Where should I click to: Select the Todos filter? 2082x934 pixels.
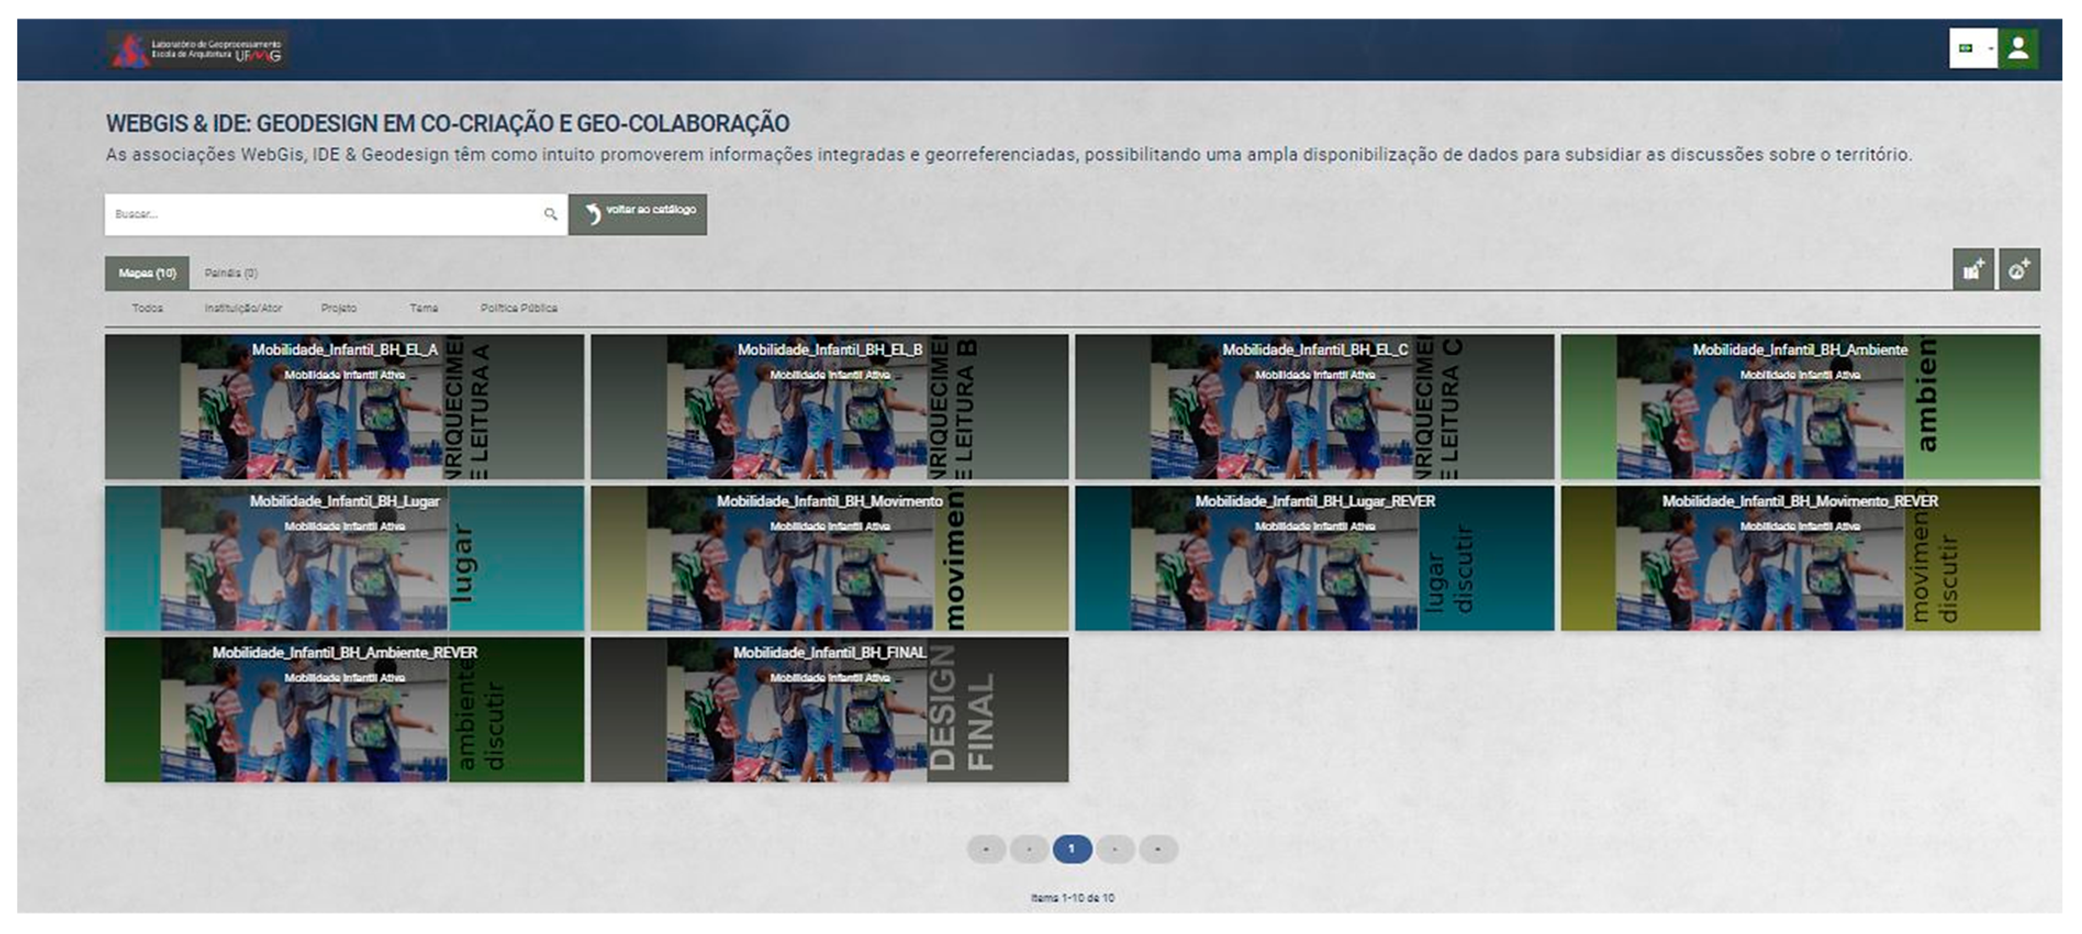click(147, 308)
